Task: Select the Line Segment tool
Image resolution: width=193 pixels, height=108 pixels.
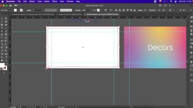Action: [6, 28]
